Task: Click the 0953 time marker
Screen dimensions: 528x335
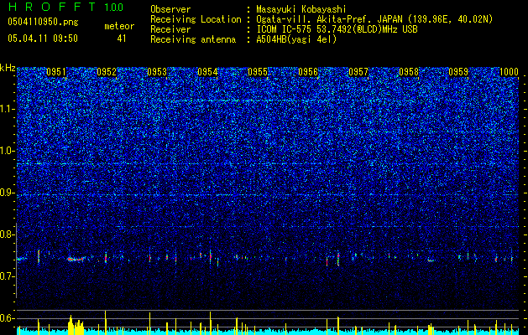Action: [157, 72]
